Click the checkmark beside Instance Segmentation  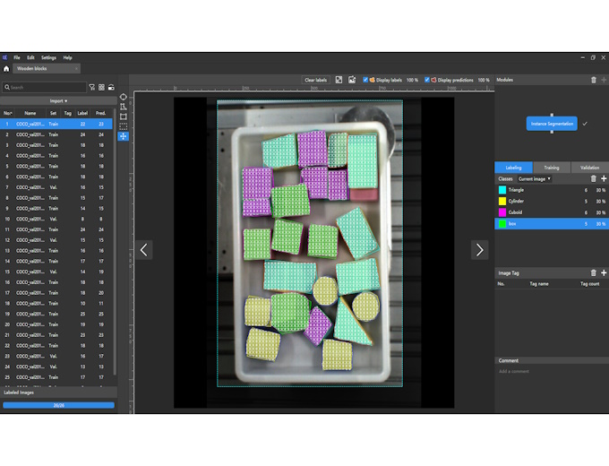[x=585, y=124]
